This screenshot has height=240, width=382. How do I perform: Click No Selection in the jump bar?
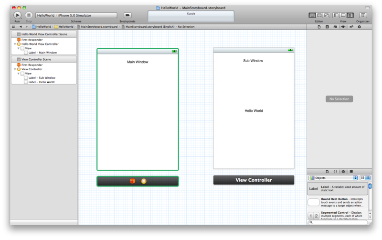[x=186, y=27]
